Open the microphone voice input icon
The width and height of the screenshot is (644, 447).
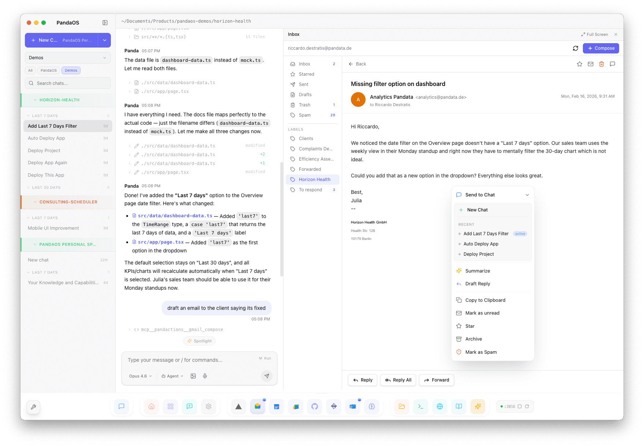pos(205,376)
